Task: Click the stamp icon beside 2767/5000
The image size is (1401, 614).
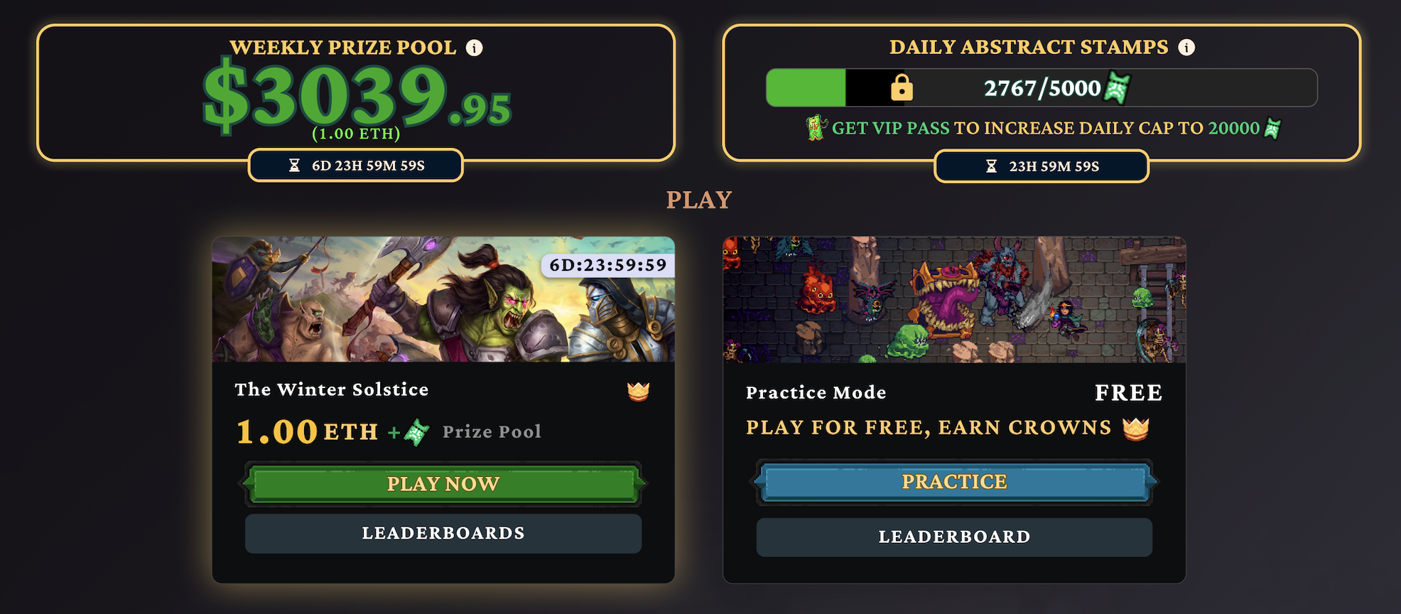Action: tap(1118, 88)
